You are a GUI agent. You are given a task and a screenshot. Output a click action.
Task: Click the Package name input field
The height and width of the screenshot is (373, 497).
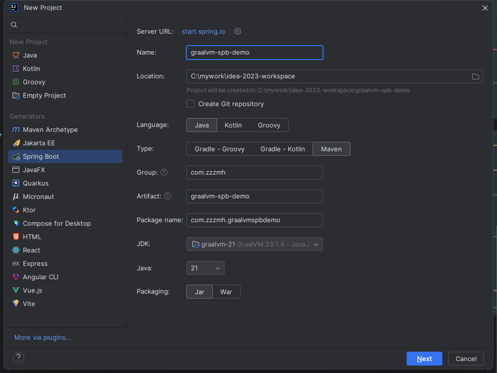pos(254,220)
